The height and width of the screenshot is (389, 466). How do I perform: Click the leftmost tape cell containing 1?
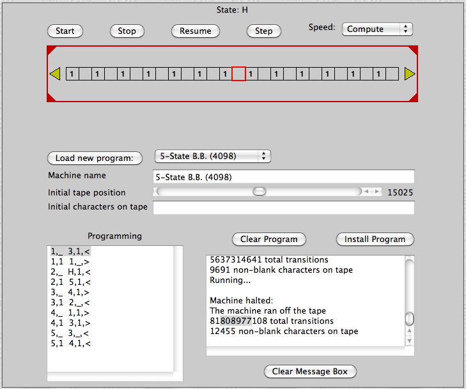click(72, 73)
